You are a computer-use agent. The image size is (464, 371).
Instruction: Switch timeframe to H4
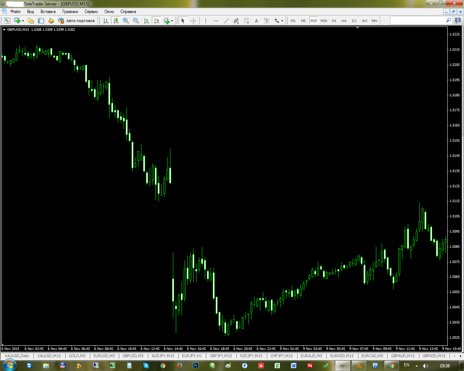(344, 21)
